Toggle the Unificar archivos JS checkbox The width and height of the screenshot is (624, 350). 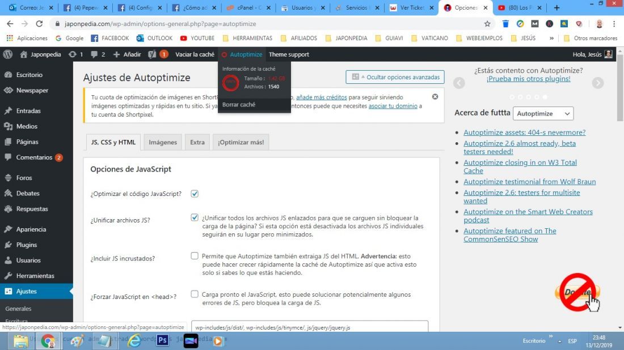point(194,217)
